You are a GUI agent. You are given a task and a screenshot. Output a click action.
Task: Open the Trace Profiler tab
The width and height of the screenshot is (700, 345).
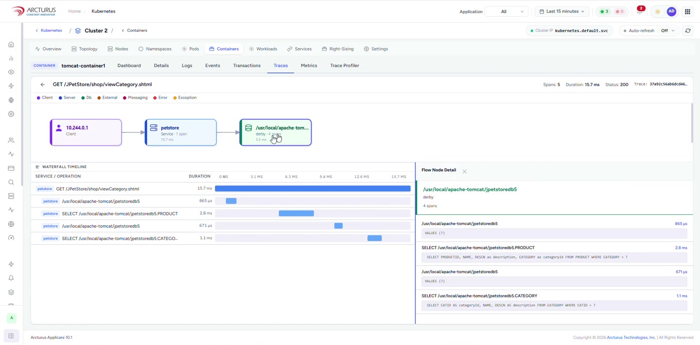(x=345, y=66)
